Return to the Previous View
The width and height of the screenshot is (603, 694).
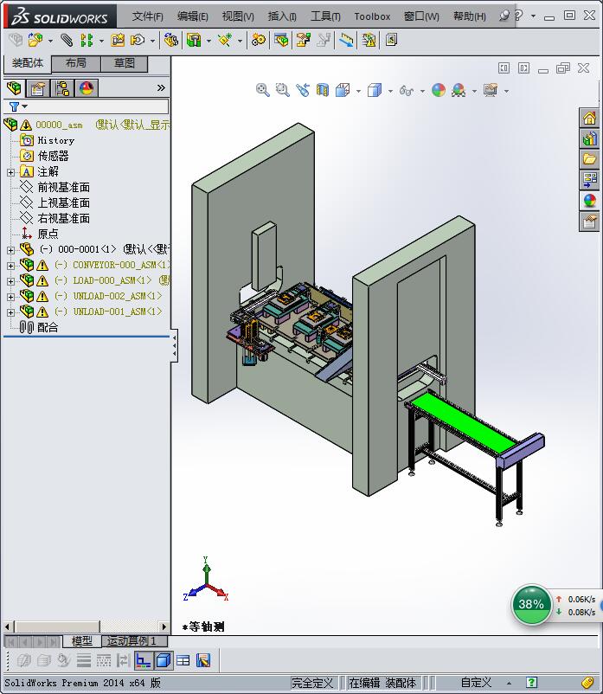[303, 90]
